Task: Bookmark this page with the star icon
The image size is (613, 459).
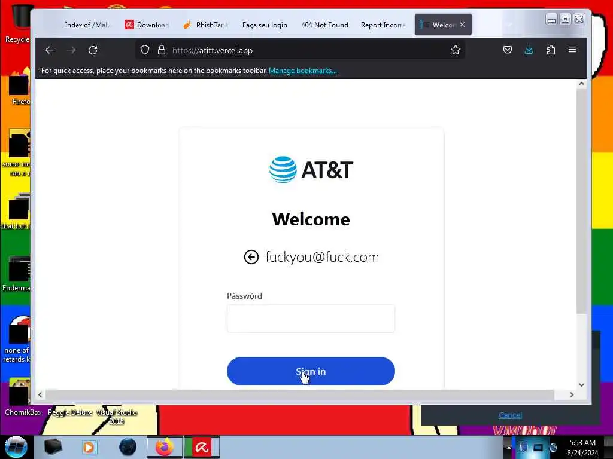Action: click(455, 50)
